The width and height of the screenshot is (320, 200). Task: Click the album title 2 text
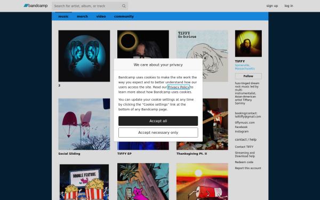(x=59, y=85)
